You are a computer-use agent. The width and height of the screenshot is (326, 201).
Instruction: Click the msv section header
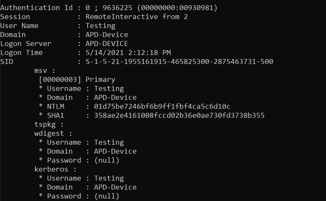click(43, 70)
